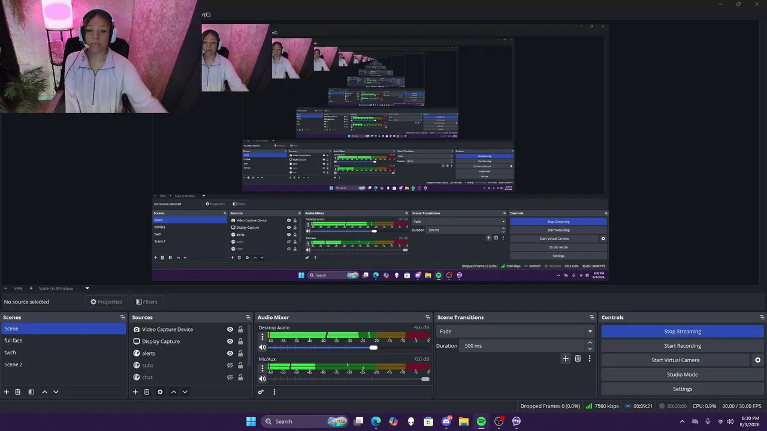767x431 pixels.
Task: Mute Desktop Audio with the speaker icon
Action: pos(262,347)
